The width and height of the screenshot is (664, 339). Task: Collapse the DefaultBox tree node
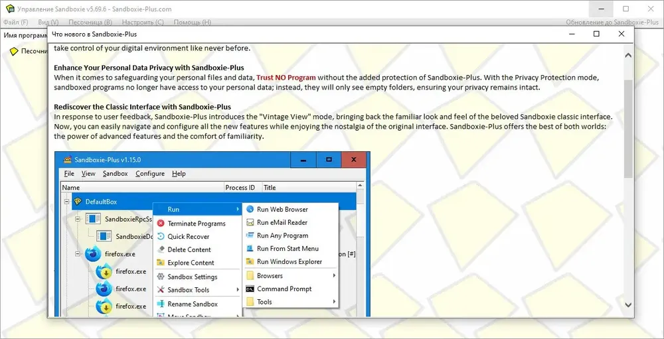tap(66, 202)
